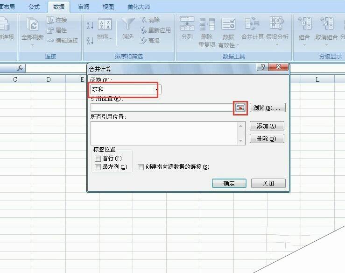Check the 最左列 left column checkbox

coord(98,167)
